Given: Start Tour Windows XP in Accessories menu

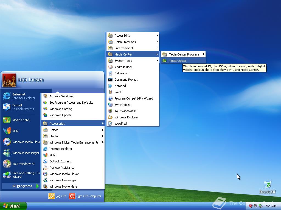Looking at the screenshot, I should click(x=133, y=111).
